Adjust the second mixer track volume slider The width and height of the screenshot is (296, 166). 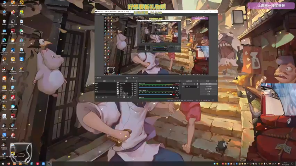click(155, 94)
